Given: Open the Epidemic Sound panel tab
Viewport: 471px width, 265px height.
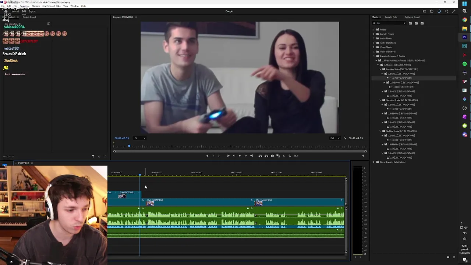Looking at the screenshot, I should coord(412,17).
